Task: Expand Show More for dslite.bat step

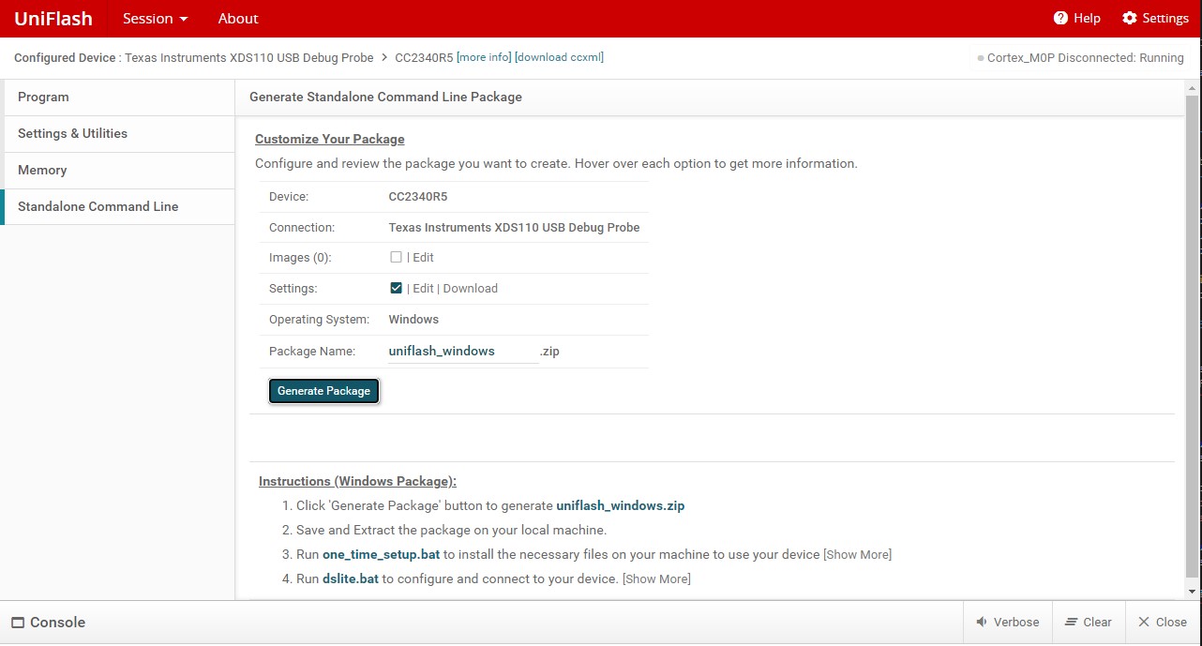Action: point(656,579)
